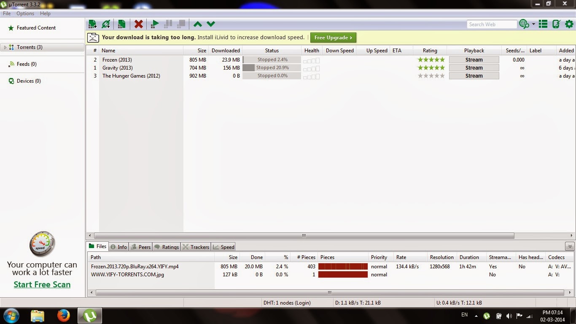576x324 pixels.
Task: Open the File menu
Action: pyautogui.click(x=7, y=13)
